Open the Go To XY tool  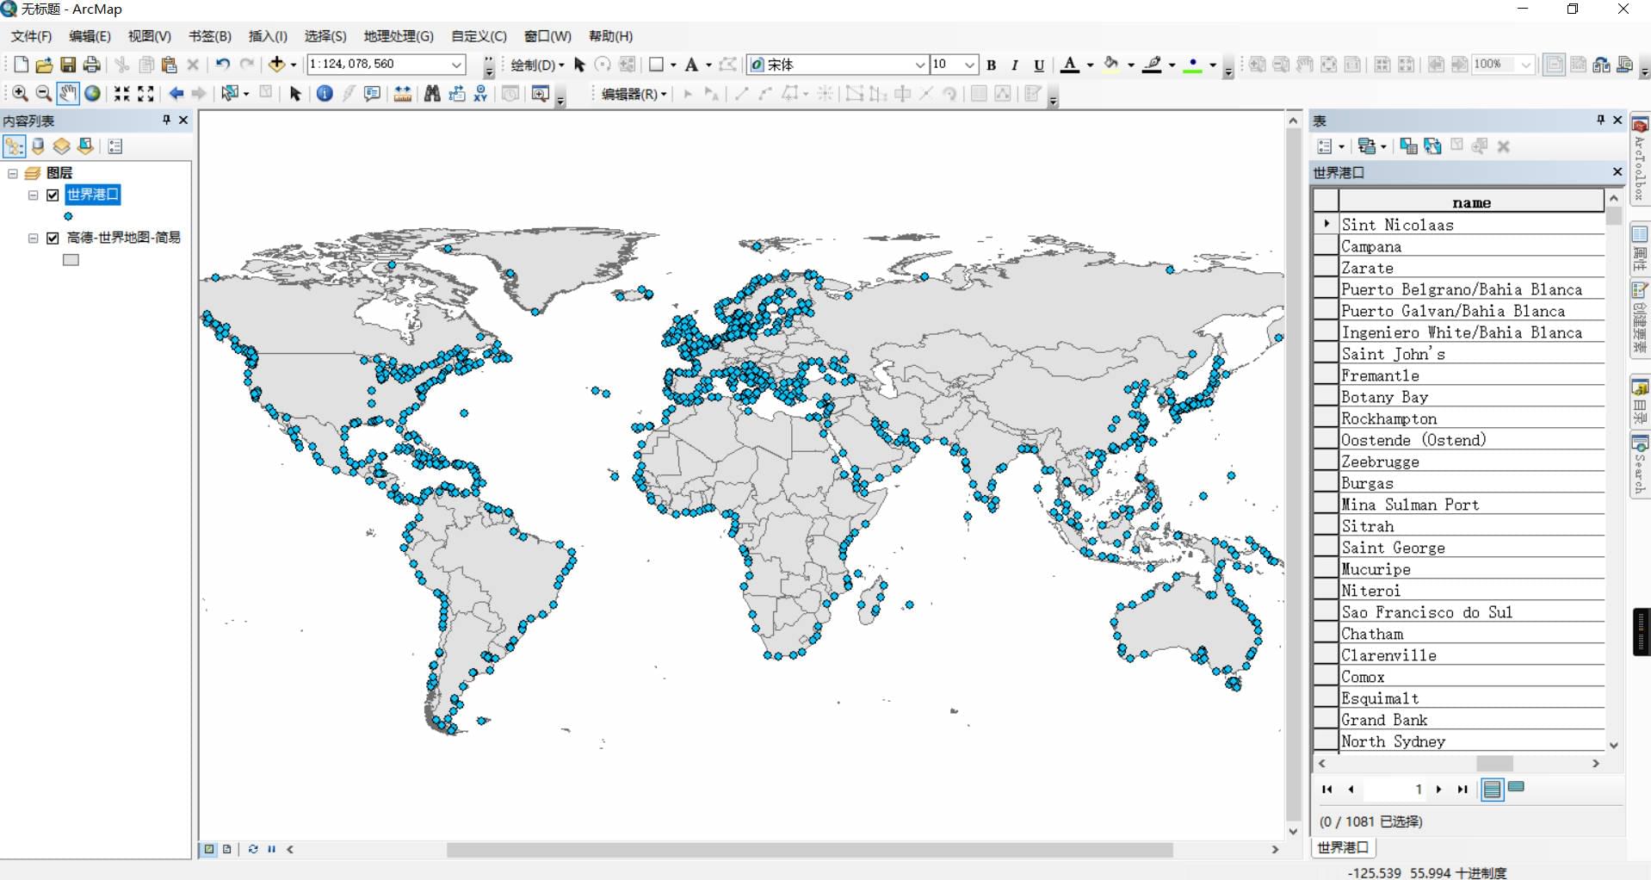click(x=480, y=93)
